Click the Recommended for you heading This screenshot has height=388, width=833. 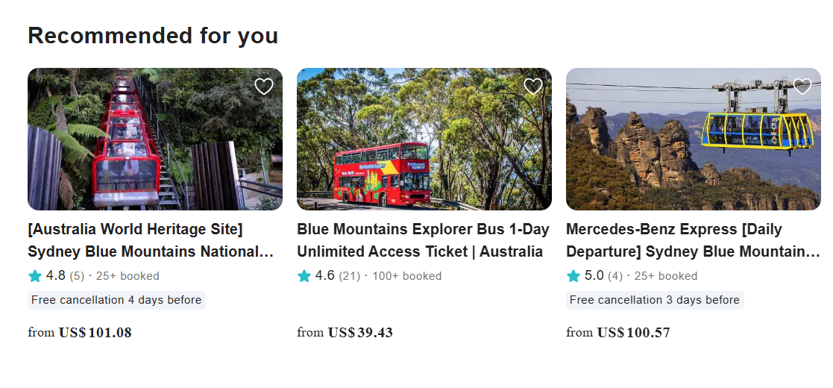point(153,35)
